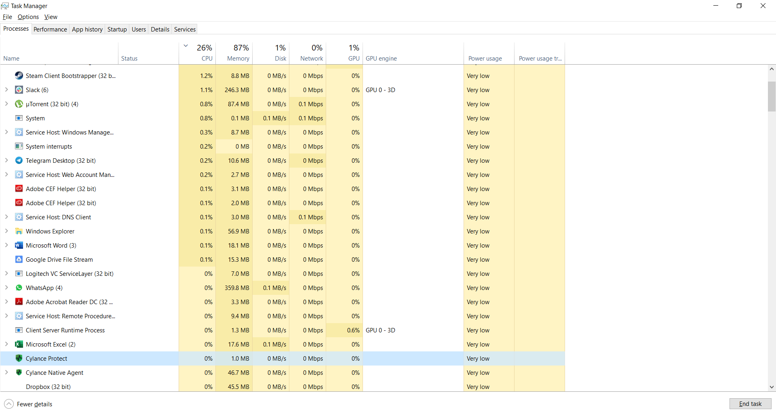Sort by the Status column header
This screenshot has height=416, width=776.
[148, 53]
